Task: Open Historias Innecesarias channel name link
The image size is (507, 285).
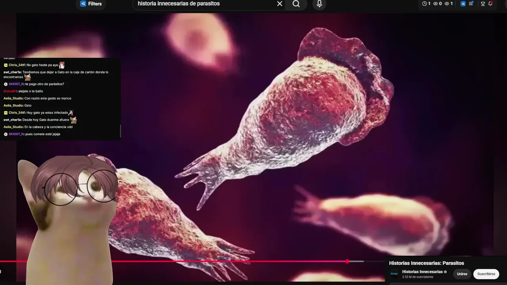Action: (422, 272)
